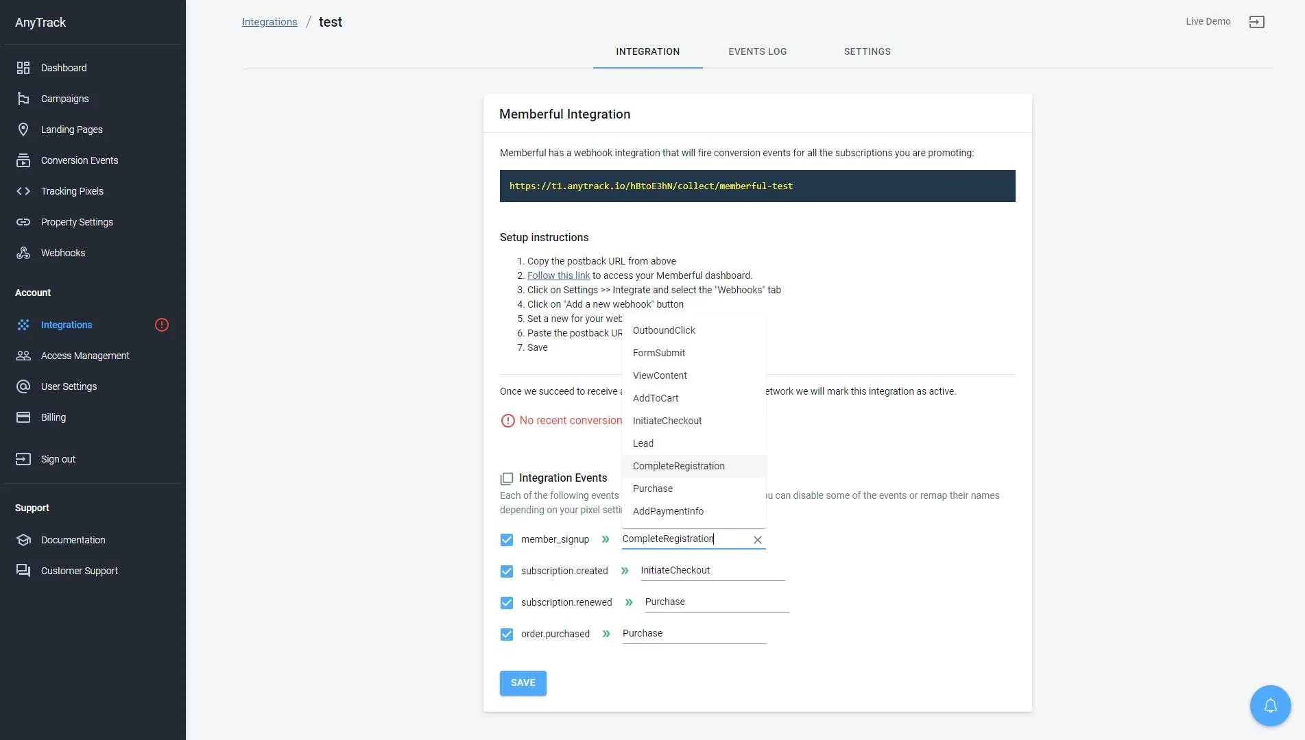The width and height of the screenshot is (1305, 740).
Task: Switch to the Settings tab
Action: tap(867, 51)
